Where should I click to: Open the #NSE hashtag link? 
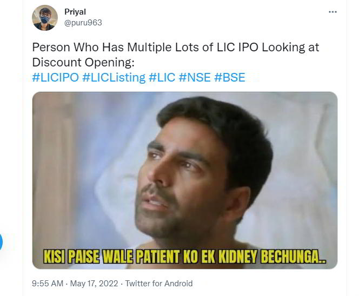[195, 77]
